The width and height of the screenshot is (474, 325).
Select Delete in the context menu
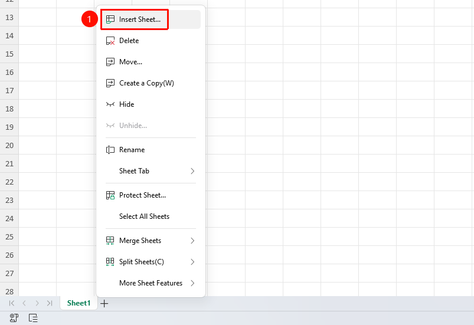[151, 41]
